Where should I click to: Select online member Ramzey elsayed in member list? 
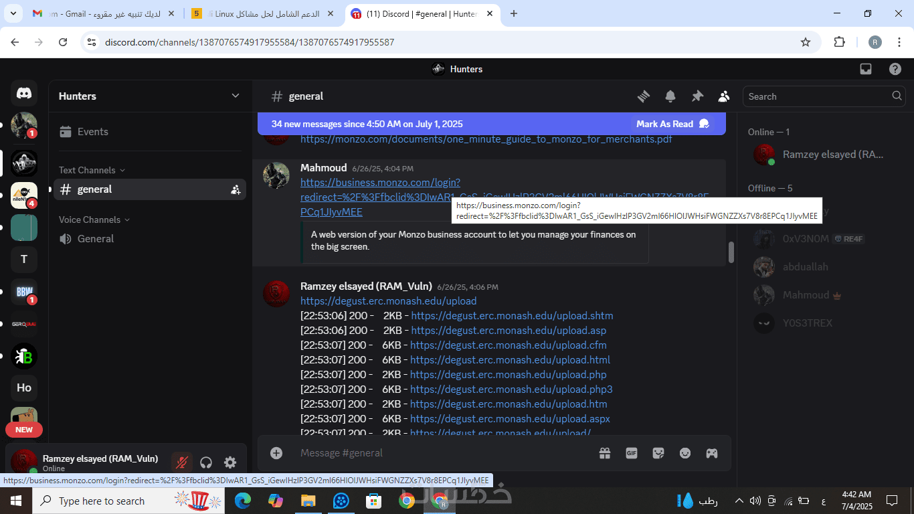click(825, 155)
